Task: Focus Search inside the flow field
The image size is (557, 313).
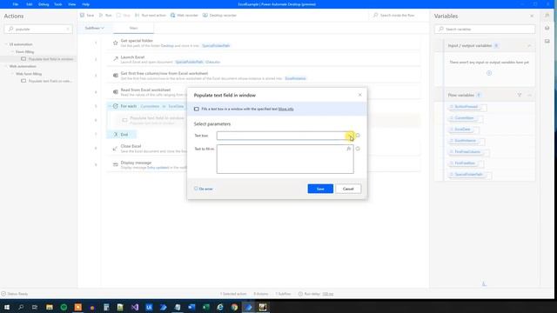Action: click(397, 16)
